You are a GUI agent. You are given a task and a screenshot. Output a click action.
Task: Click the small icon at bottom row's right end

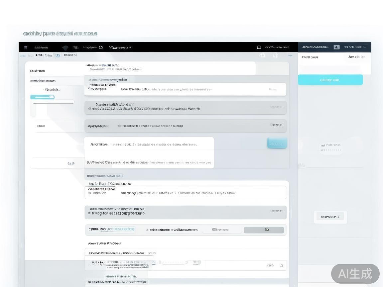coord(282,265)
